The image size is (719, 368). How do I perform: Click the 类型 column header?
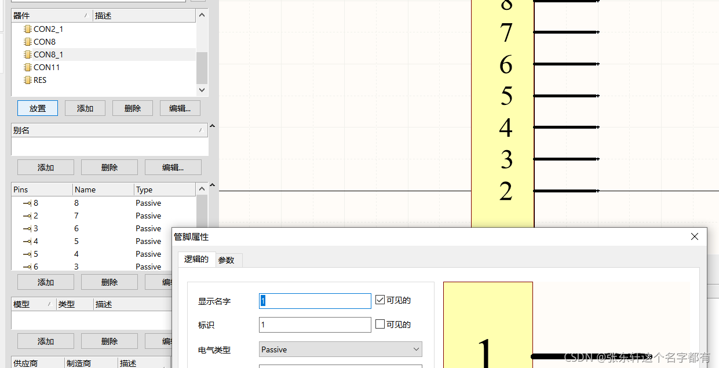(x=75, y=304)
